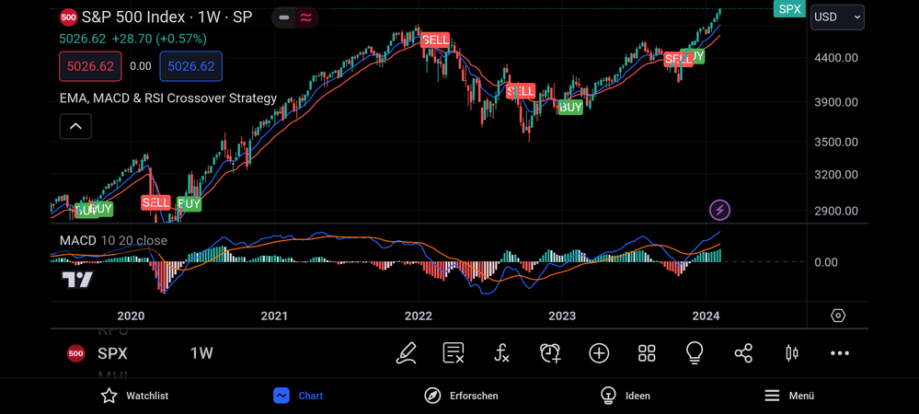
Task: Open the chart settings hexagon icon
Action: tap(838, 316)
